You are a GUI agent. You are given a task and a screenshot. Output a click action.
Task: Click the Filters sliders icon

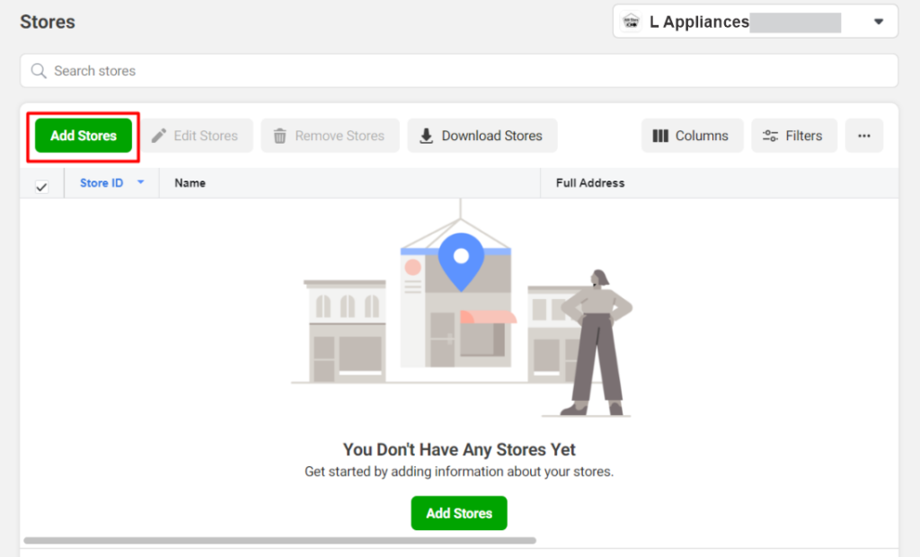pos(770,137)
